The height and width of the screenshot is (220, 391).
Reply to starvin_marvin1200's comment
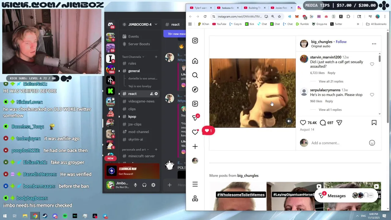point(331,73)
